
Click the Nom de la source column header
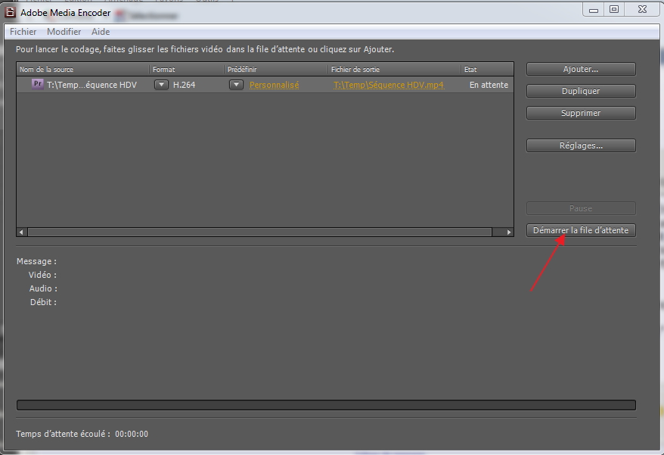(x=82, y=69)
